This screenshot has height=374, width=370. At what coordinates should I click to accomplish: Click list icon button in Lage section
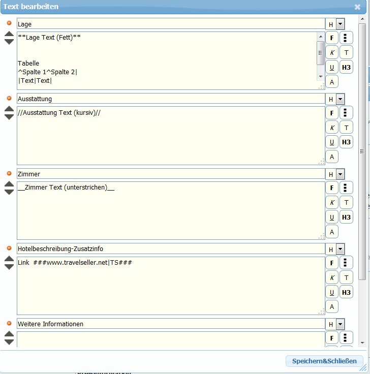point(346,38)
